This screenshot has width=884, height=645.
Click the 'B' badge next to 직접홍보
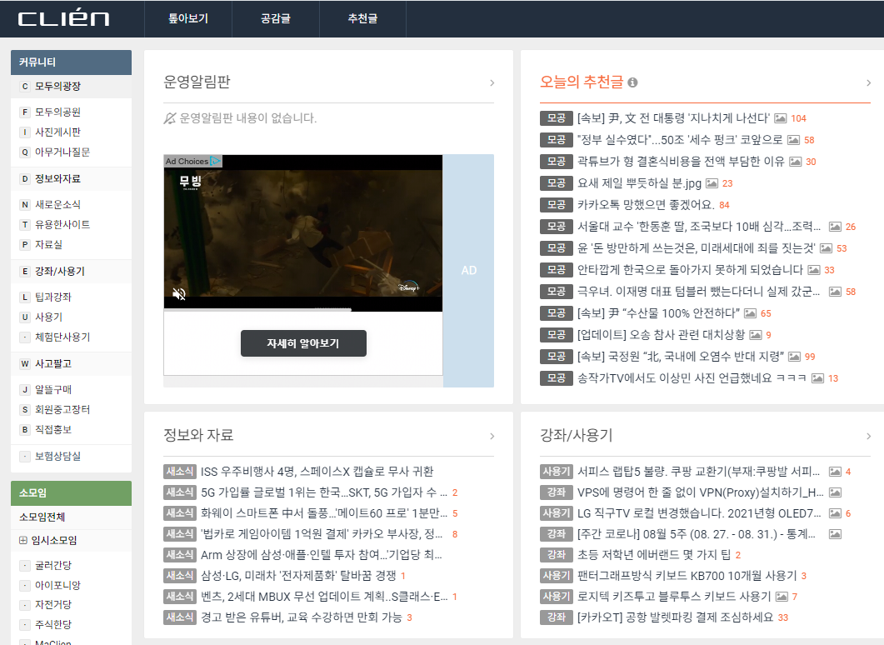[x=25, y=430]
